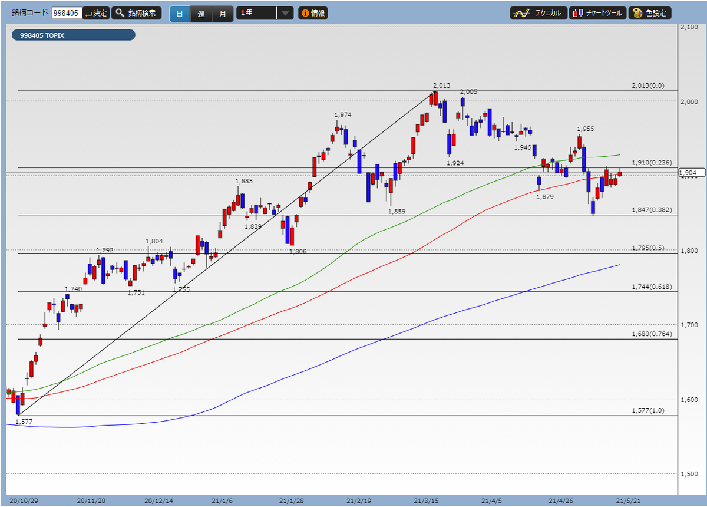Viewport: 707px width, 507px height.
Task: Click the 1,751 low price label
Action: (x=136, y=292)
